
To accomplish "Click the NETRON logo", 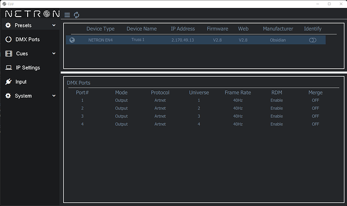I will click(x=32, y=14).
